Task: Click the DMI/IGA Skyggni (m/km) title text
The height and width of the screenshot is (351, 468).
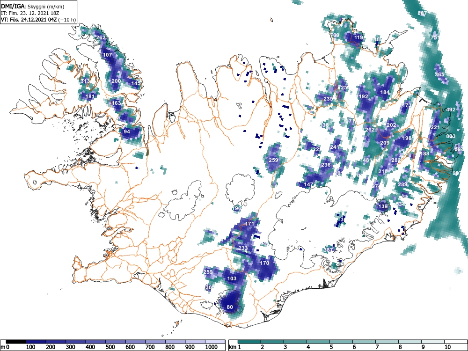Action: click(x=33, y=7)
